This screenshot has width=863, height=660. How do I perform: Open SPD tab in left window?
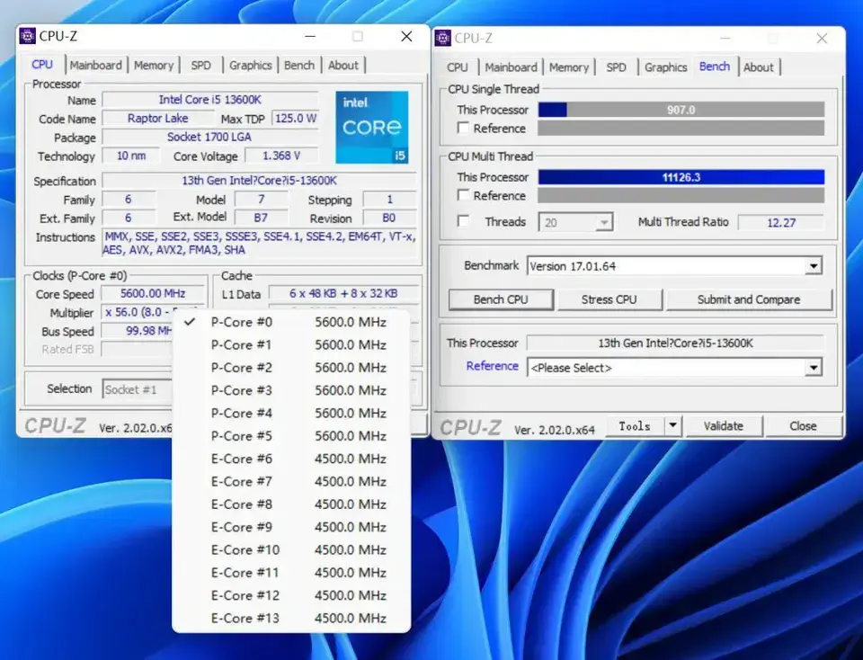tap(200, 65)
